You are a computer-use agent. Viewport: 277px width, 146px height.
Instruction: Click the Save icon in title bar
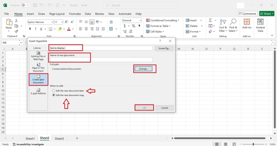(35, 5)
